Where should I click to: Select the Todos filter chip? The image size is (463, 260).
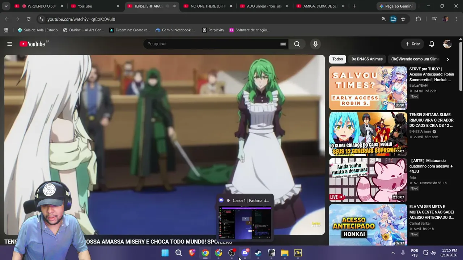[x=337, y=59]
